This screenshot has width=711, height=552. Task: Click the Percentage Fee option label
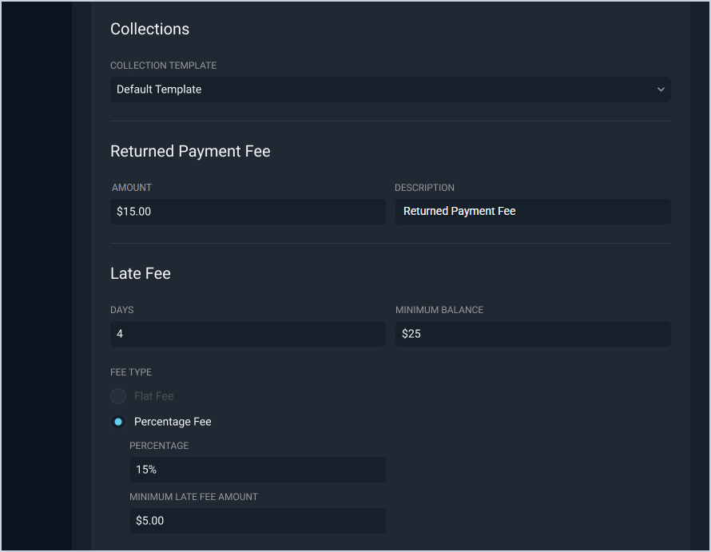pos(173,422)
